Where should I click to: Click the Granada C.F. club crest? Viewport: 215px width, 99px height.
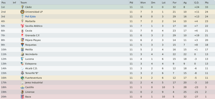pos(22,35)
